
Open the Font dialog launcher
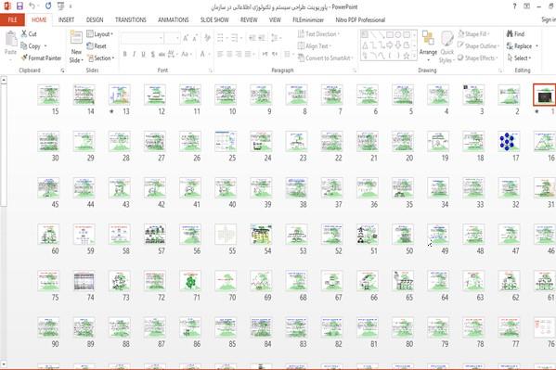click(211, 70)
